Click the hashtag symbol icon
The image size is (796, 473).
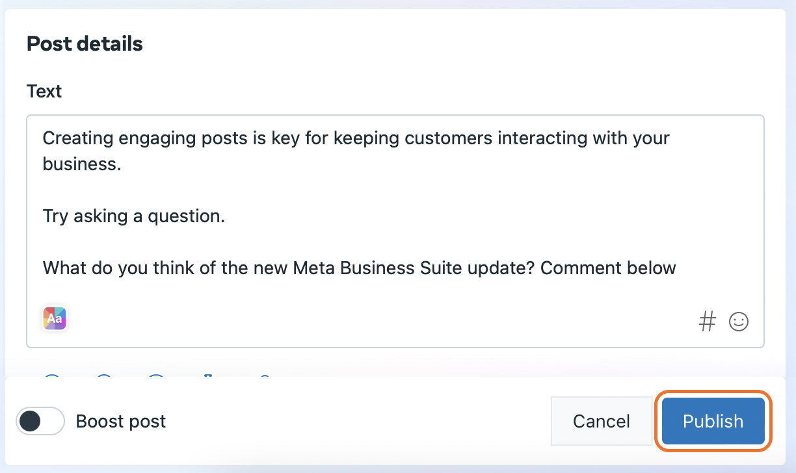[x=707, y=321]
